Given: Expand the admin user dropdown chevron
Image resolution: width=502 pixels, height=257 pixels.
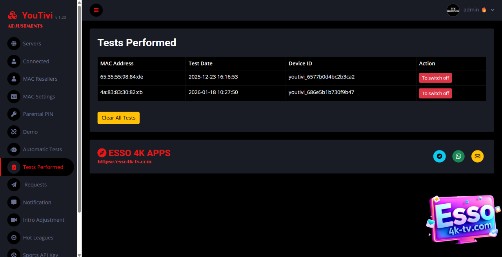Looking at the screenshot, I should point(493,10).
